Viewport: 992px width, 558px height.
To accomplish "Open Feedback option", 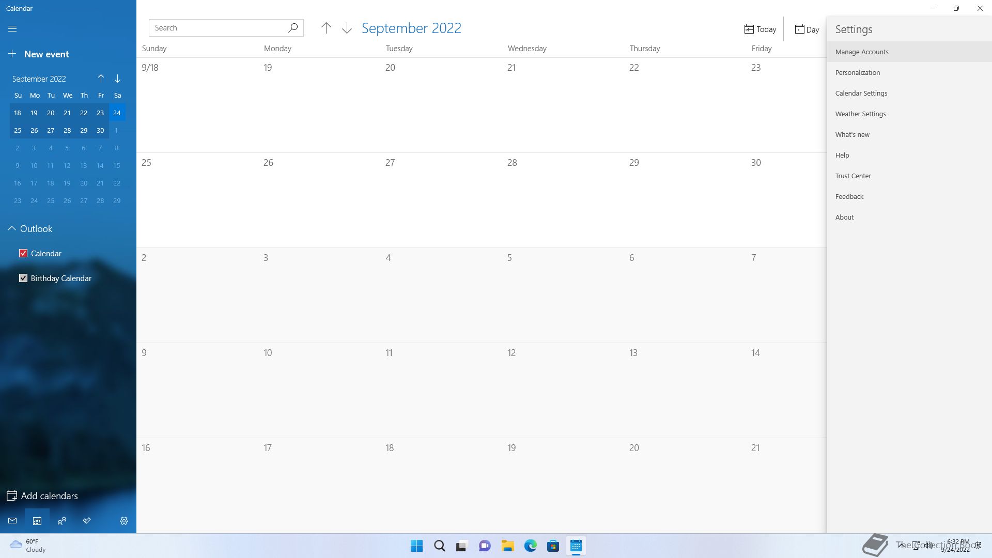I will 909,196.
